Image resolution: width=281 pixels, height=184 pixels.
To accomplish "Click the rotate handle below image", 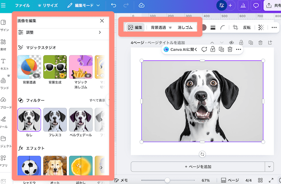I will pos(202,154).
